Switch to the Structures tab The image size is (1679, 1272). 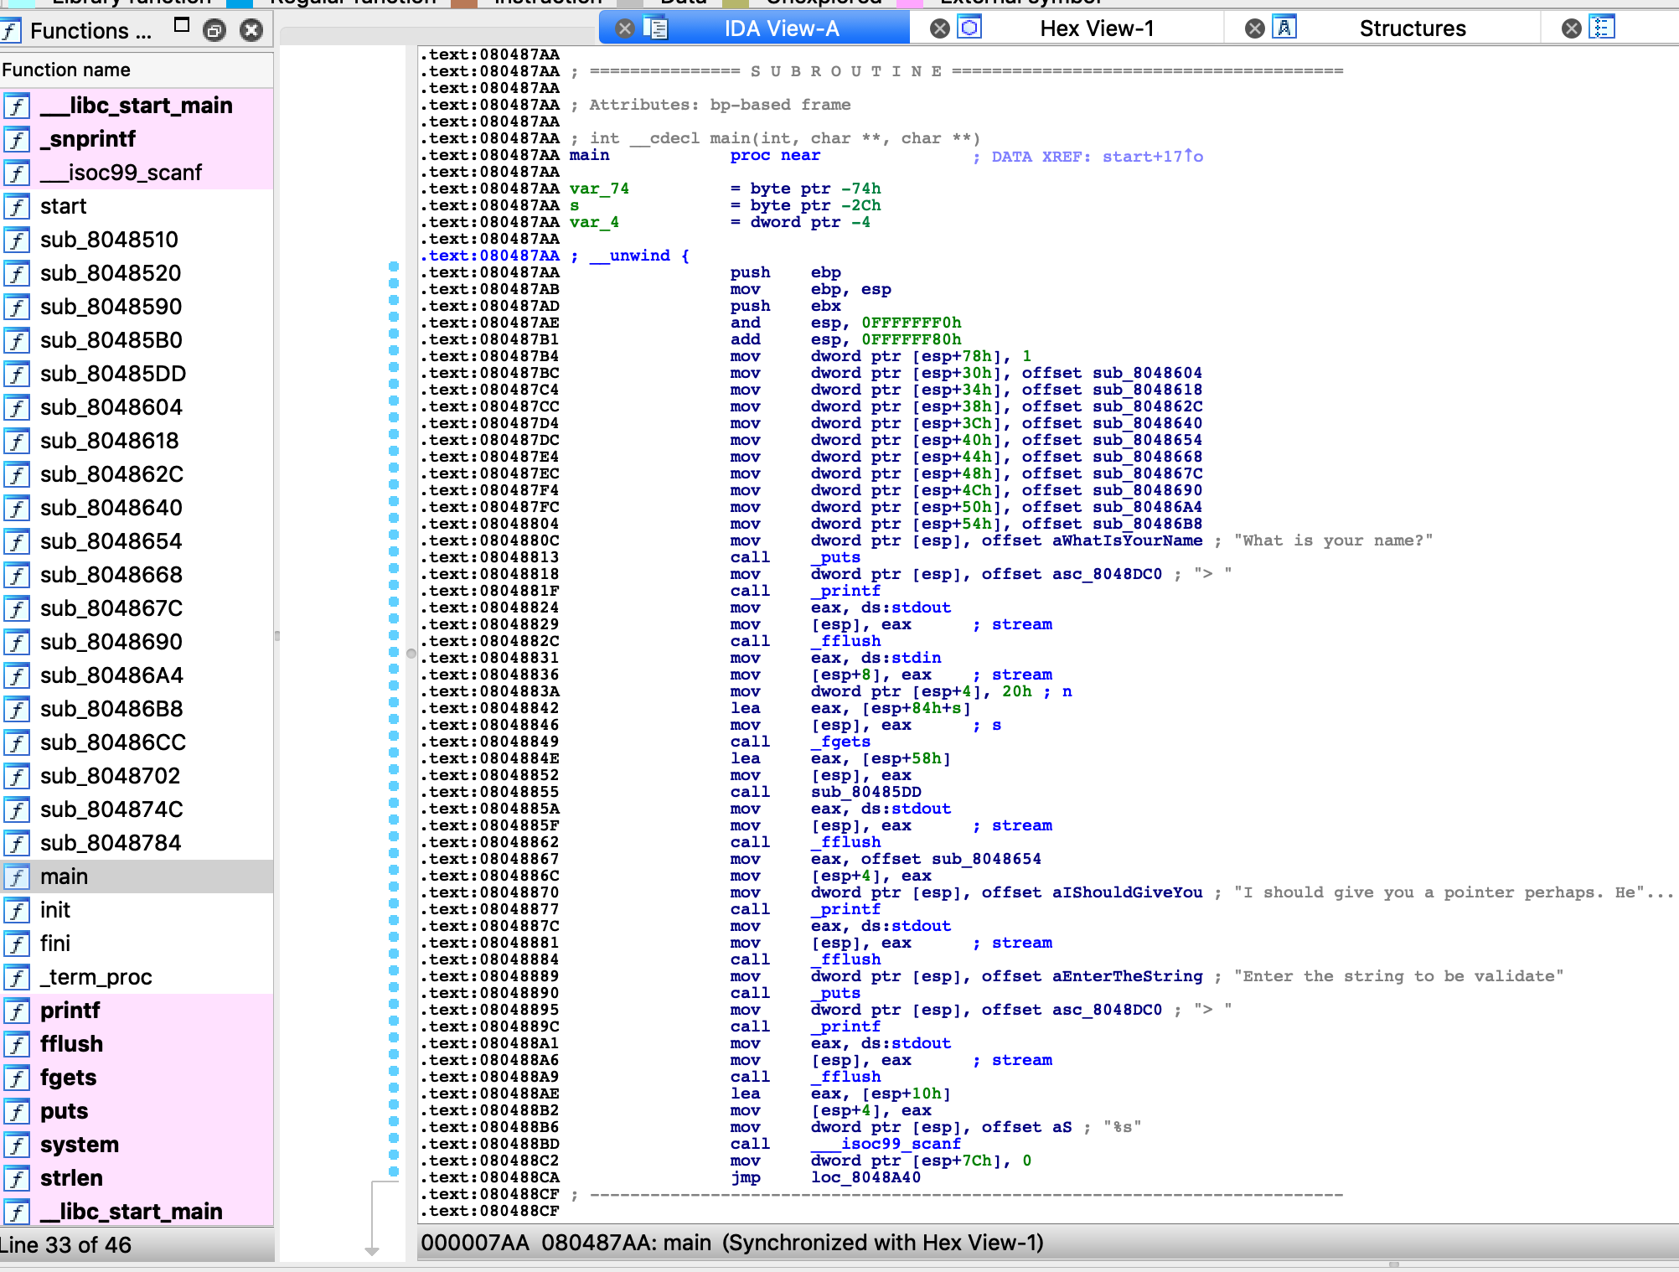click(1412, 28)
